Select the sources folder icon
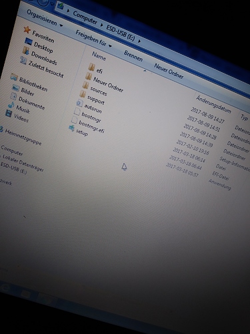This screenshot has height=334, width=250. (x=85, y=85)
